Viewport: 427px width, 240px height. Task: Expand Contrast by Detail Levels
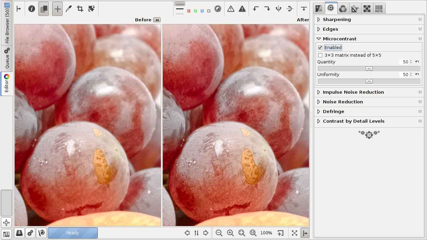(353, 121)
